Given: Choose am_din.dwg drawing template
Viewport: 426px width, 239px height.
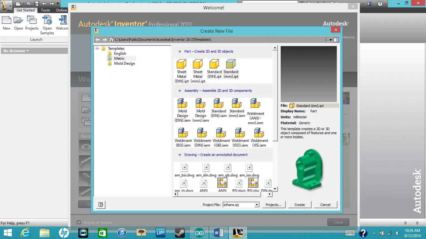Looking at the screenshot, I should (206, 170).
